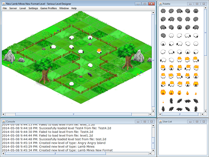Minimize the Console panel

138,122
